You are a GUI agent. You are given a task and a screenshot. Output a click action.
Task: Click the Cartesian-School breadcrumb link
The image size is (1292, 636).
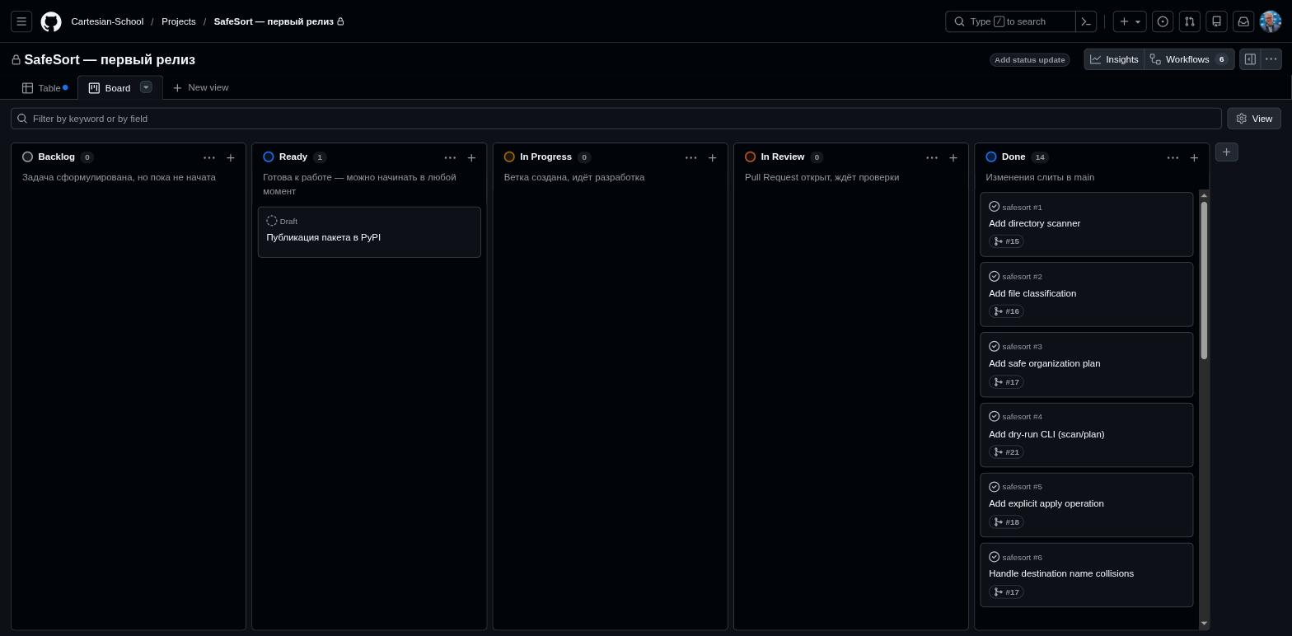pos(107,21)
